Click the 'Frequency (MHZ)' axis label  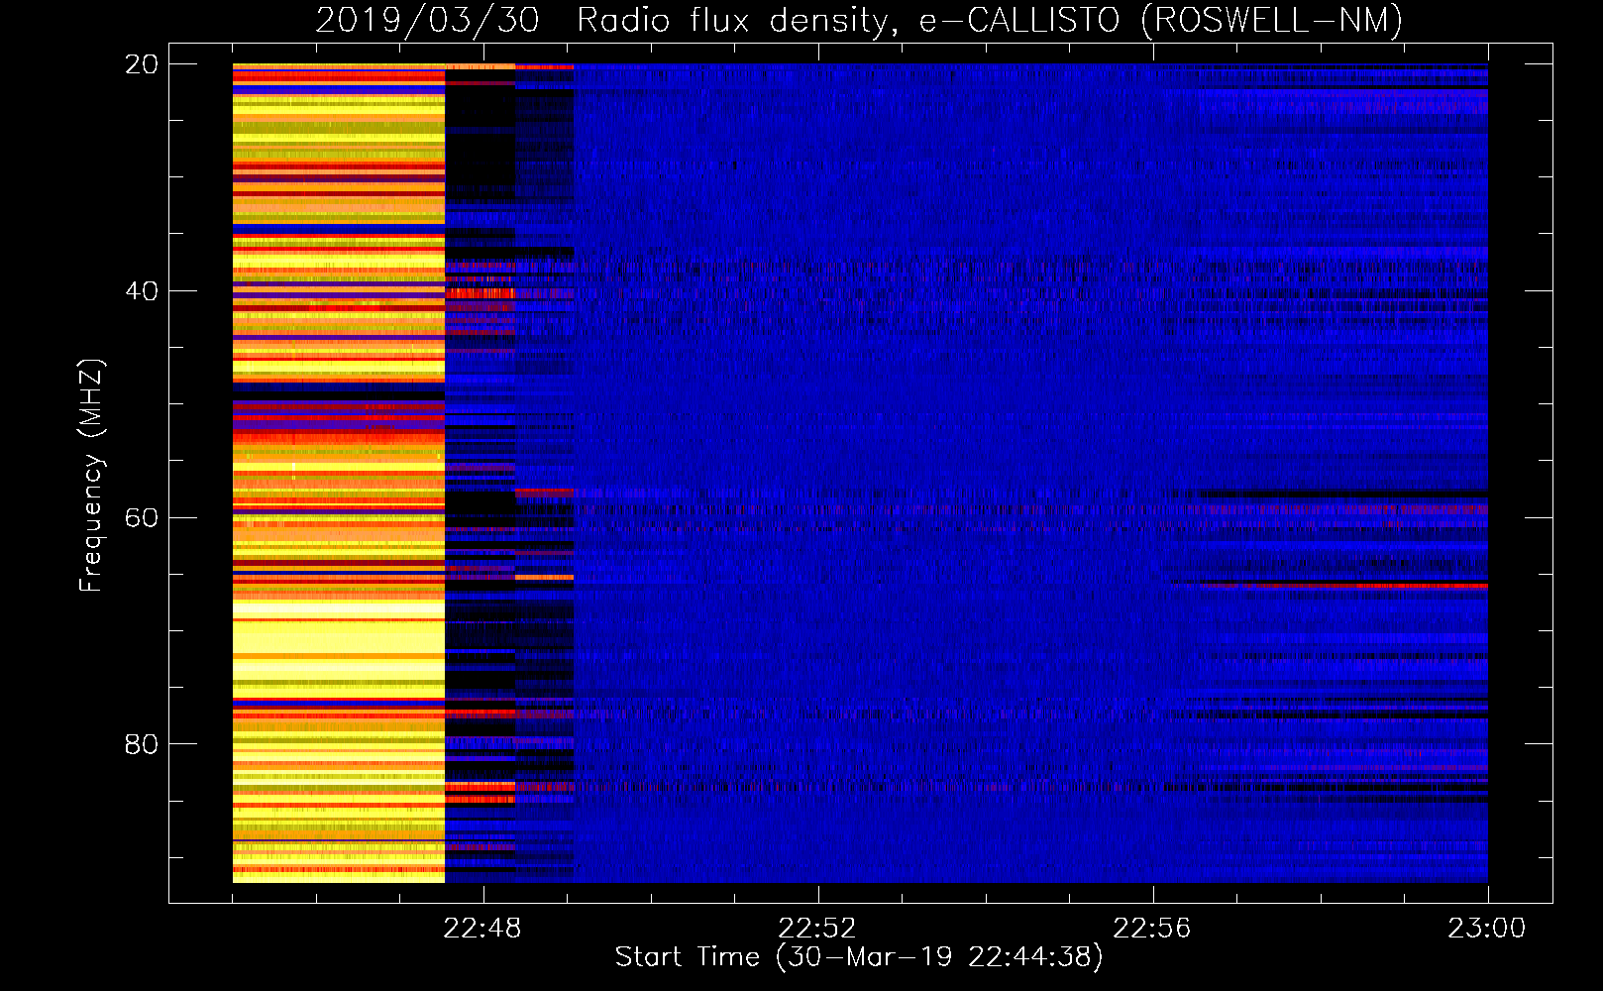coord(91,475)
